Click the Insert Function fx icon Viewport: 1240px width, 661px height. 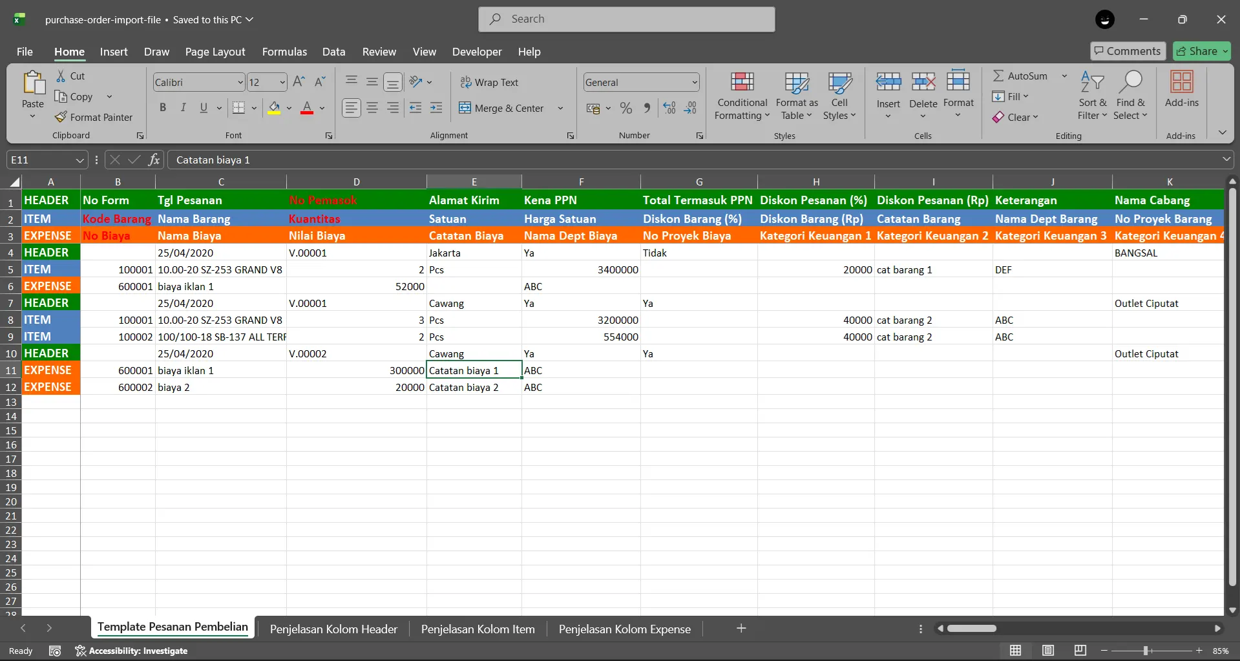point(154,160)
